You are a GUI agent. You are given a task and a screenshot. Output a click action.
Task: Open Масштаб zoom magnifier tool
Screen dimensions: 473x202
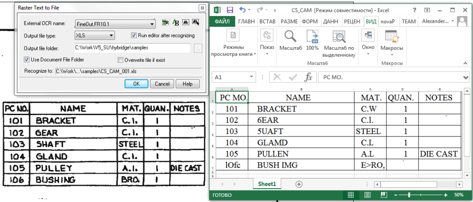[x=290, y=36]
